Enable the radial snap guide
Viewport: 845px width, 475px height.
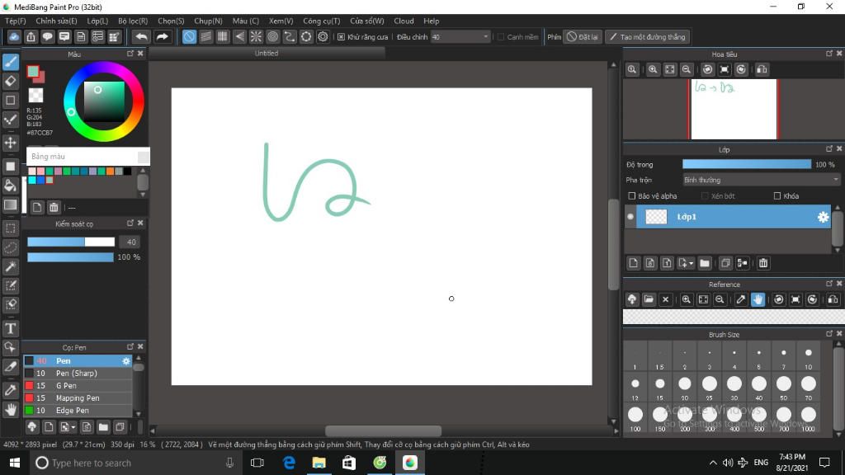[256, 36]
